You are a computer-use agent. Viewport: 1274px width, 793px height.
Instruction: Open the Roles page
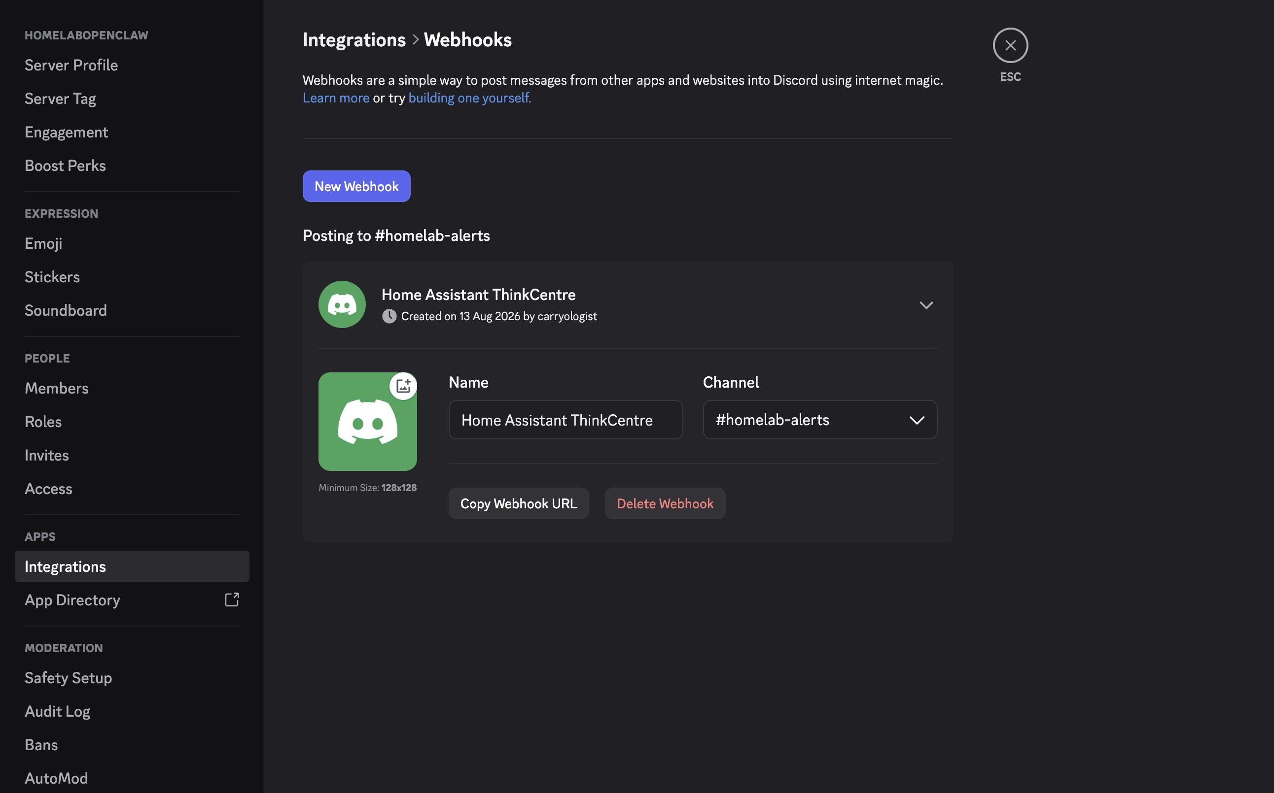click(x=132, y=422)
